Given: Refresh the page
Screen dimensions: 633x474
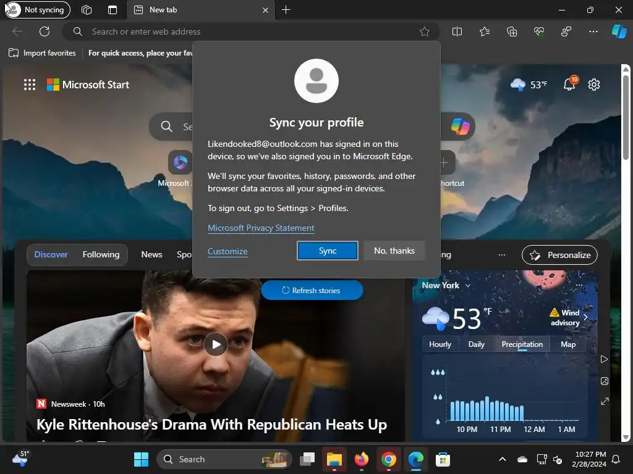Looking at the screenshot, I should click(45, 31).
